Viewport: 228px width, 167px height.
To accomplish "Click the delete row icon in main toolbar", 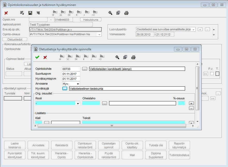I will coord(63,13).
